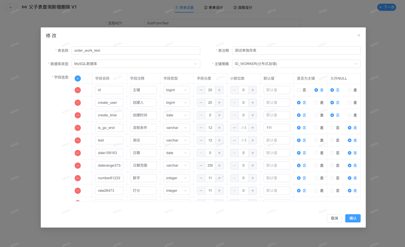Select 是 for allow NULL on id row
This screenshot has width=405, height=247.
(x=350, y=90)
